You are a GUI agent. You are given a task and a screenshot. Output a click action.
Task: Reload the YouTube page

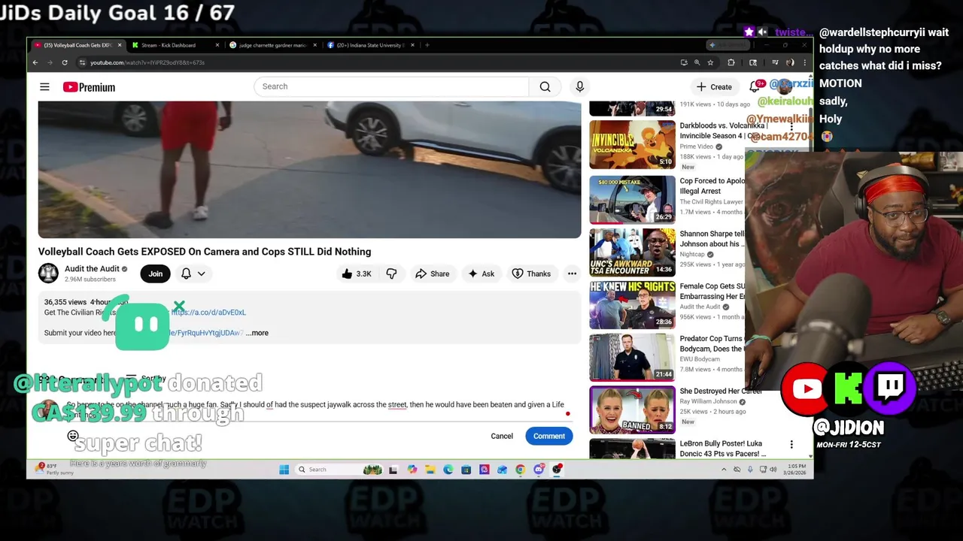pos(65,62)
